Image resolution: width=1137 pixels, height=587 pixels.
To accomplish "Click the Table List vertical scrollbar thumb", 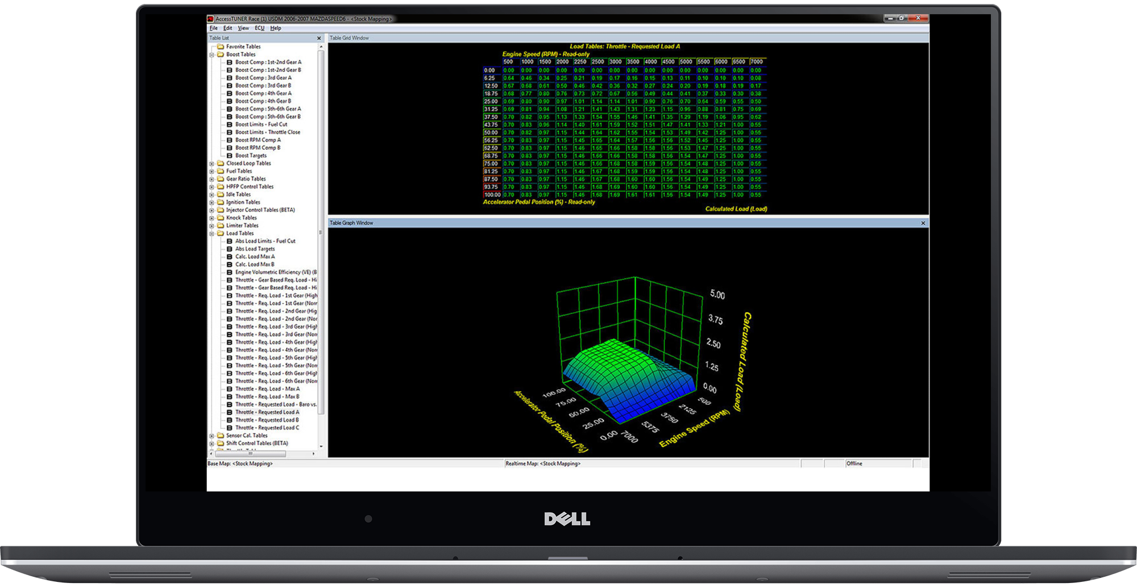I will (x=321, y=232).
